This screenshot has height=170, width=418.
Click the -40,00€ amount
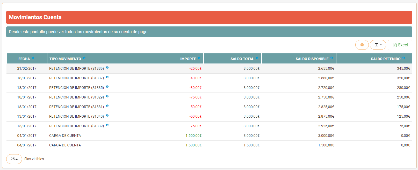(x=195, y=78)
